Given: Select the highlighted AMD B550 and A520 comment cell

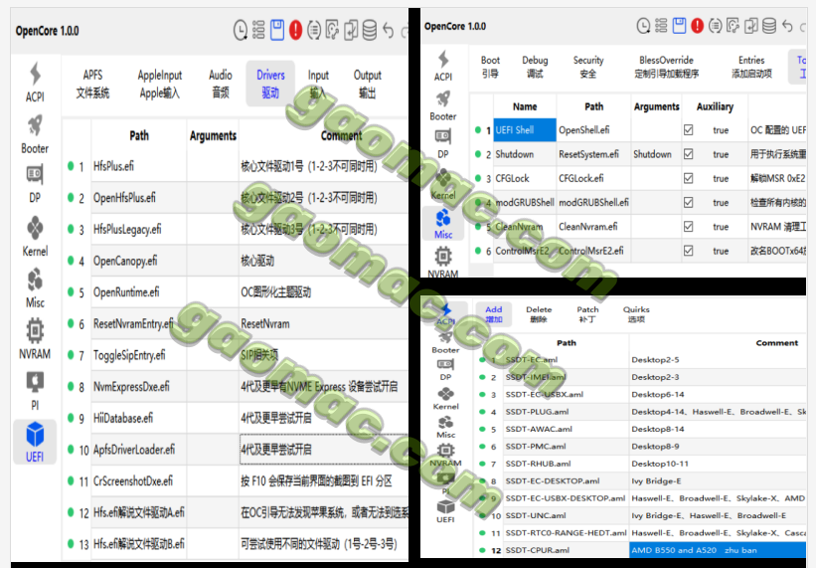Looking at the screenshot, I should point(718,550).
